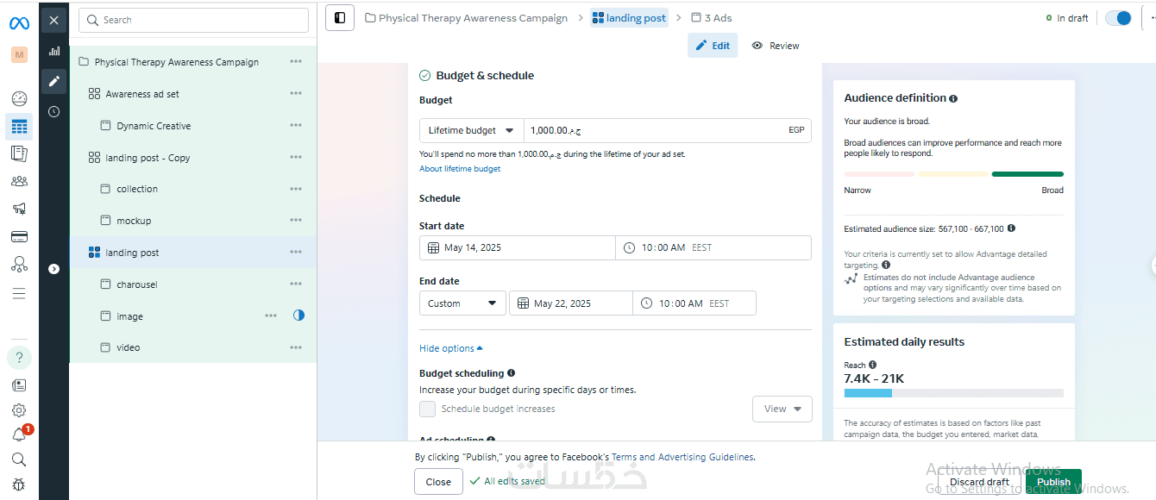Select the charousel ad in tree

(137, 284)
